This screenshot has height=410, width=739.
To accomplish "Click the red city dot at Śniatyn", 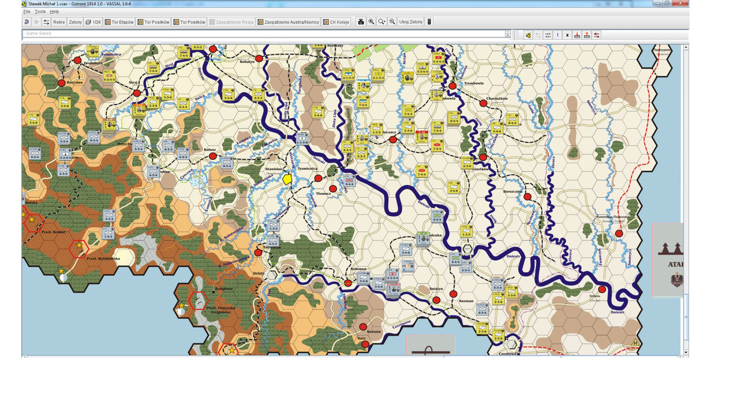I will tap(437, 300).
